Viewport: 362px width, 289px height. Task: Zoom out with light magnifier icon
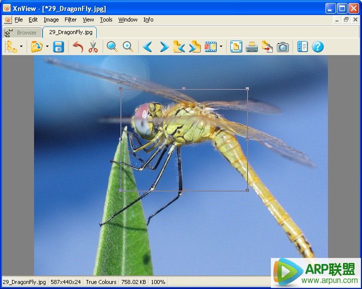click(x=128, y=47)
